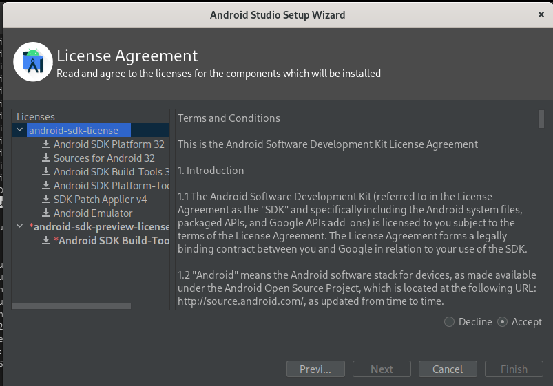Close the Android Studio Setup Wizard window
This screenshot has width=553, height=386.
click(541, 14)
